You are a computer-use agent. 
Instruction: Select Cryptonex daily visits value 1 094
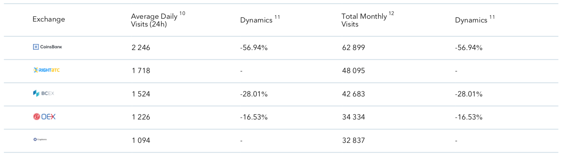[141, 140]
